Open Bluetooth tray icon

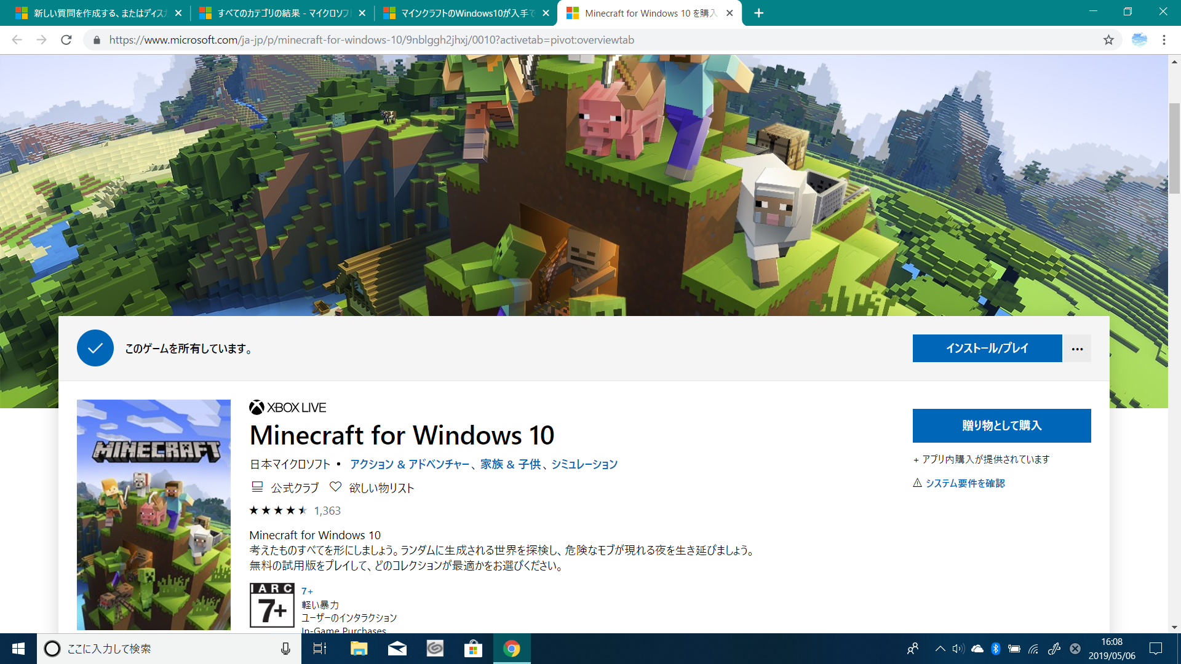[x=995, y=649]
